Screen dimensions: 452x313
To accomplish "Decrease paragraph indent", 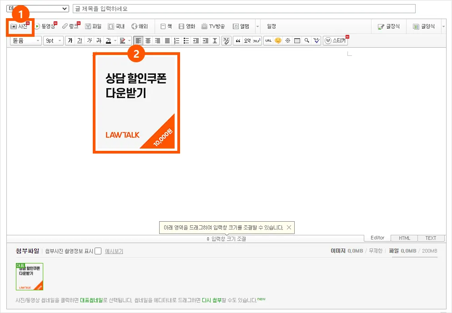I will point(196,40).
